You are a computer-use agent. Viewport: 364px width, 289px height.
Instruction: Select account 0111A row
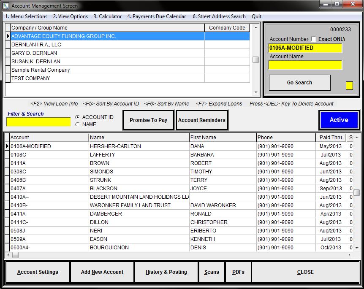point(179,163)
